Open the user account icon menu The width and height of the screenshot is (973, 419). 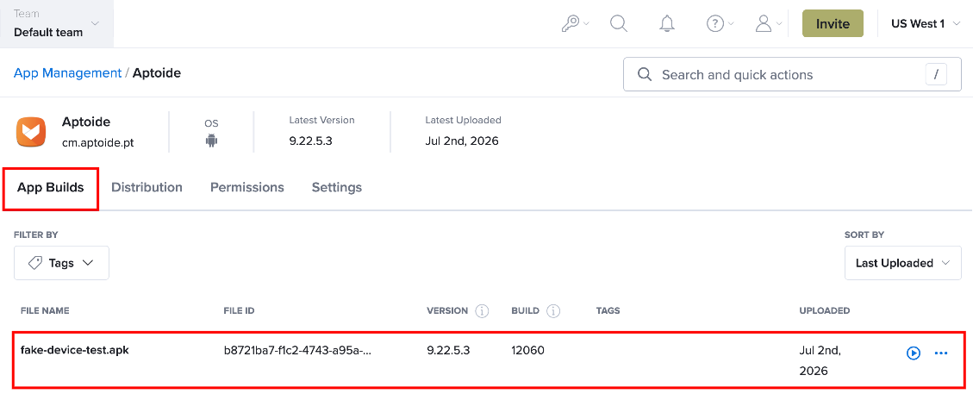768,23
